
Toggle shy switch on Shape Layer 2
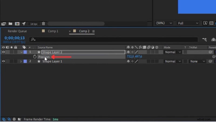tap(128, 52)
